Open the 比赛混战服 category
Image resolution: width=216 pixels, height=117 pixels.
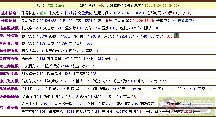(9, 28)
